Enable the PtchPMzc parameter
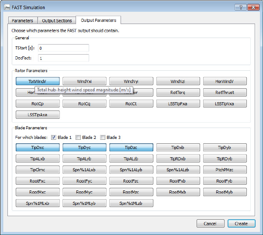Viewport: 263px width, 235px height. coord(225,170)
